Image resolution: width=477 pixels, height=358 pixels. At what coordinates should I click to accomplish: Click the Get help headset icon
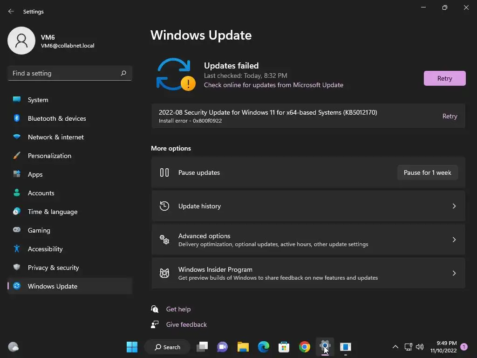point(155,309)
